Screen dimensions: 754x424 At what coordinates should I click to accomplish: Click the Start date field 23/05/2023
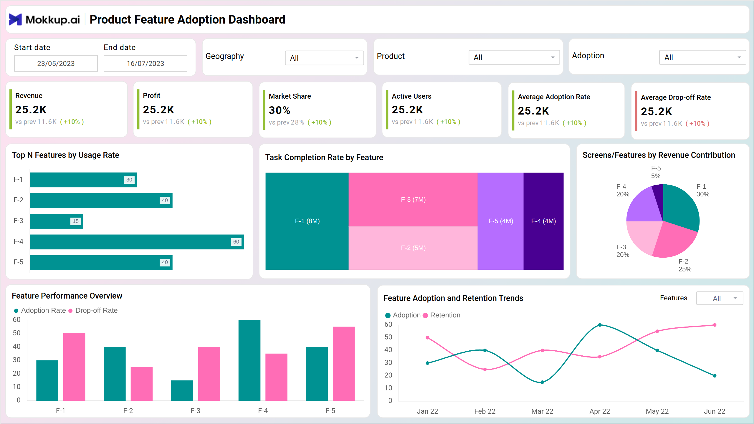[x=56, y=63]
